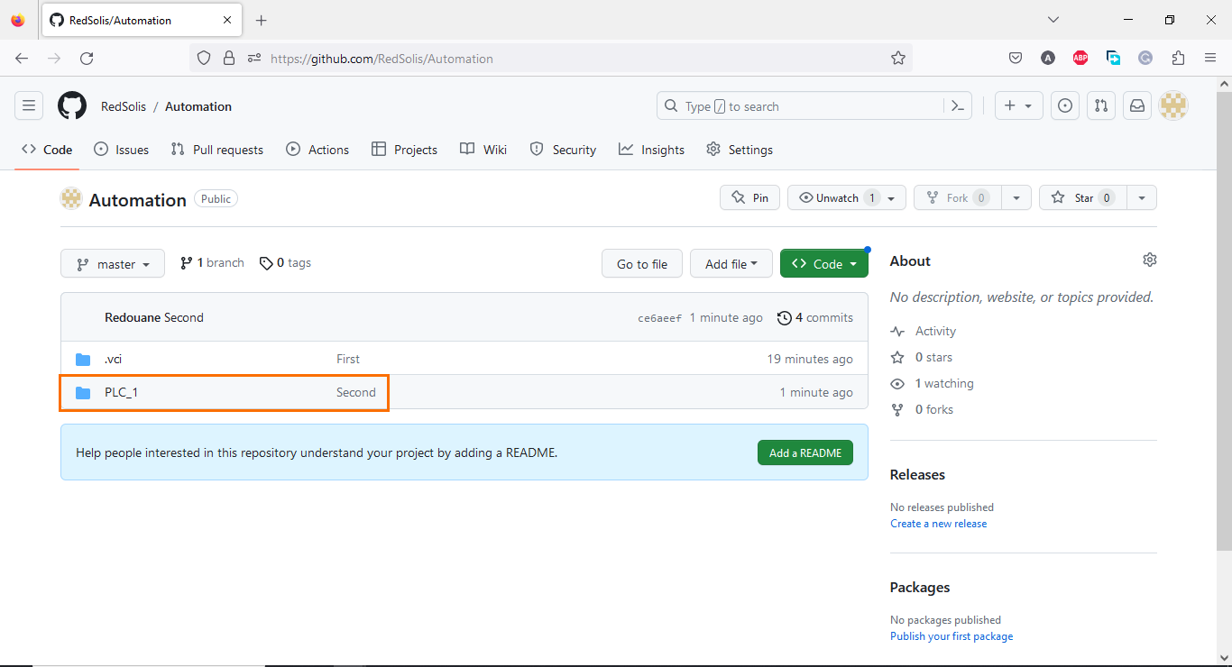This screenshot has width=1232, height=667.
Task: Unwatch the Automation repository
Action: point(836,197)
